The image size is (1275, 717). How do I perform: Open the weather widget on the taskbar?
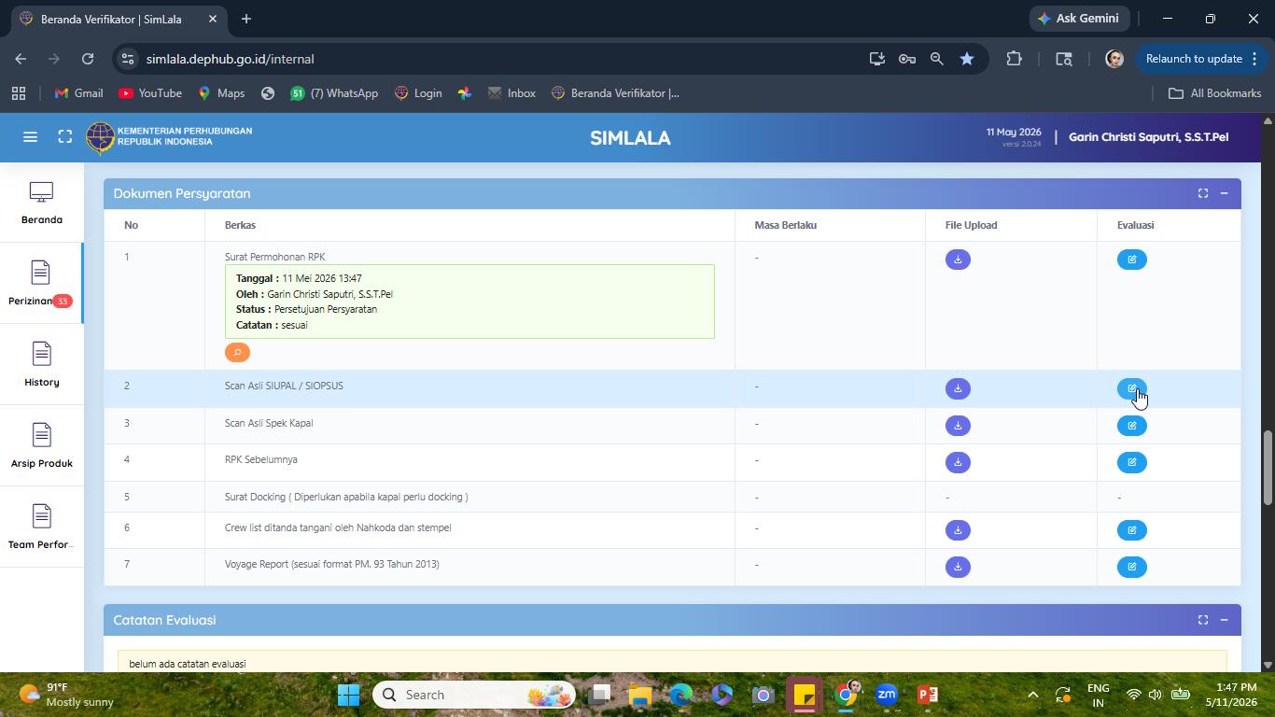click(65, 695)
